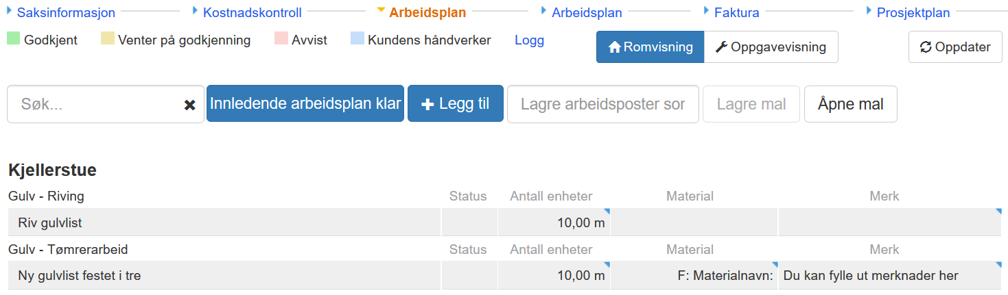Click Innledende arbeidsplan klar button
Image resolution: width=1008 pixels, height=295 pixels.
tap(305, 104)
